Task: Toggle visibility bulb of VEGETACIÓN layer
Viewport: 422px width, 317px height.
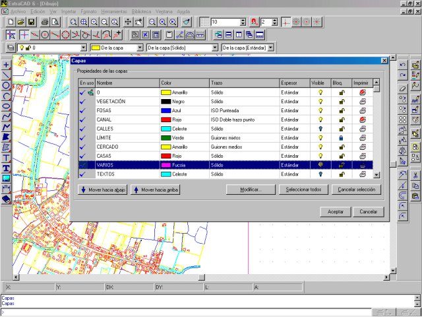Action: (320, 102)
